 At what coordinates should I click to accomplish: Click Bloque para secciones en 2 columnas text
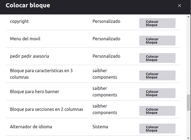[x=46, y=109]
